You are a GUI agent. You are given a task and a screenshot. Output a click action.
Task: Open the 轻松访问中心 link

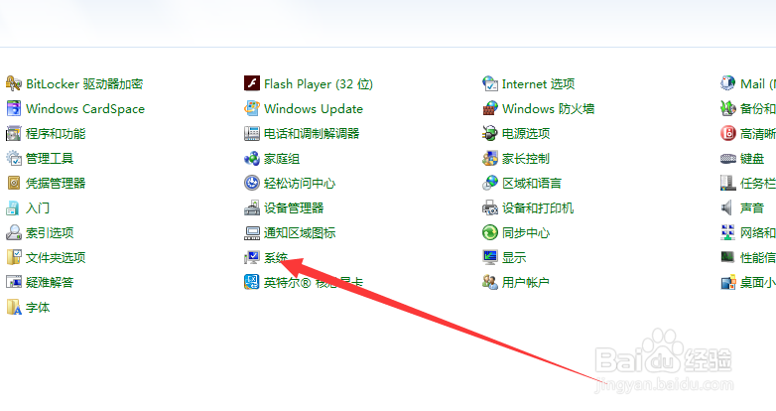300,184
